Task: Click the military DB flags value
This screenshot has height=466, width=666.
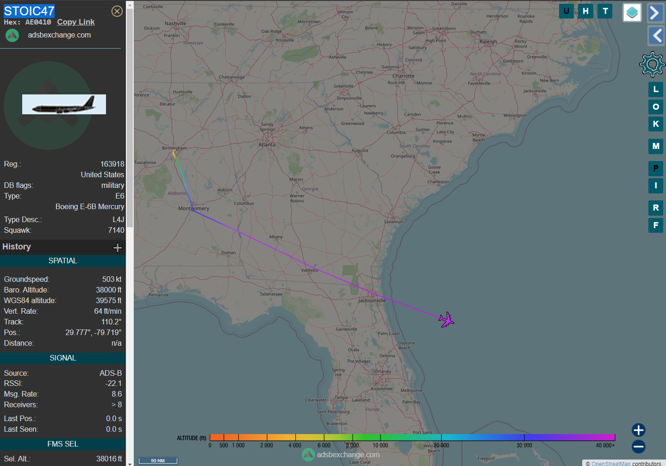Action: [113, 185]
